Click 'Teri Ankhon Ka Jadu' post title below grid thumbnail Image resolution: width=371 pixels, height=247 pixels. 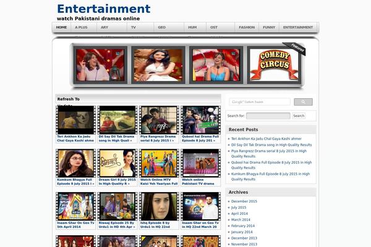(75, 138)
